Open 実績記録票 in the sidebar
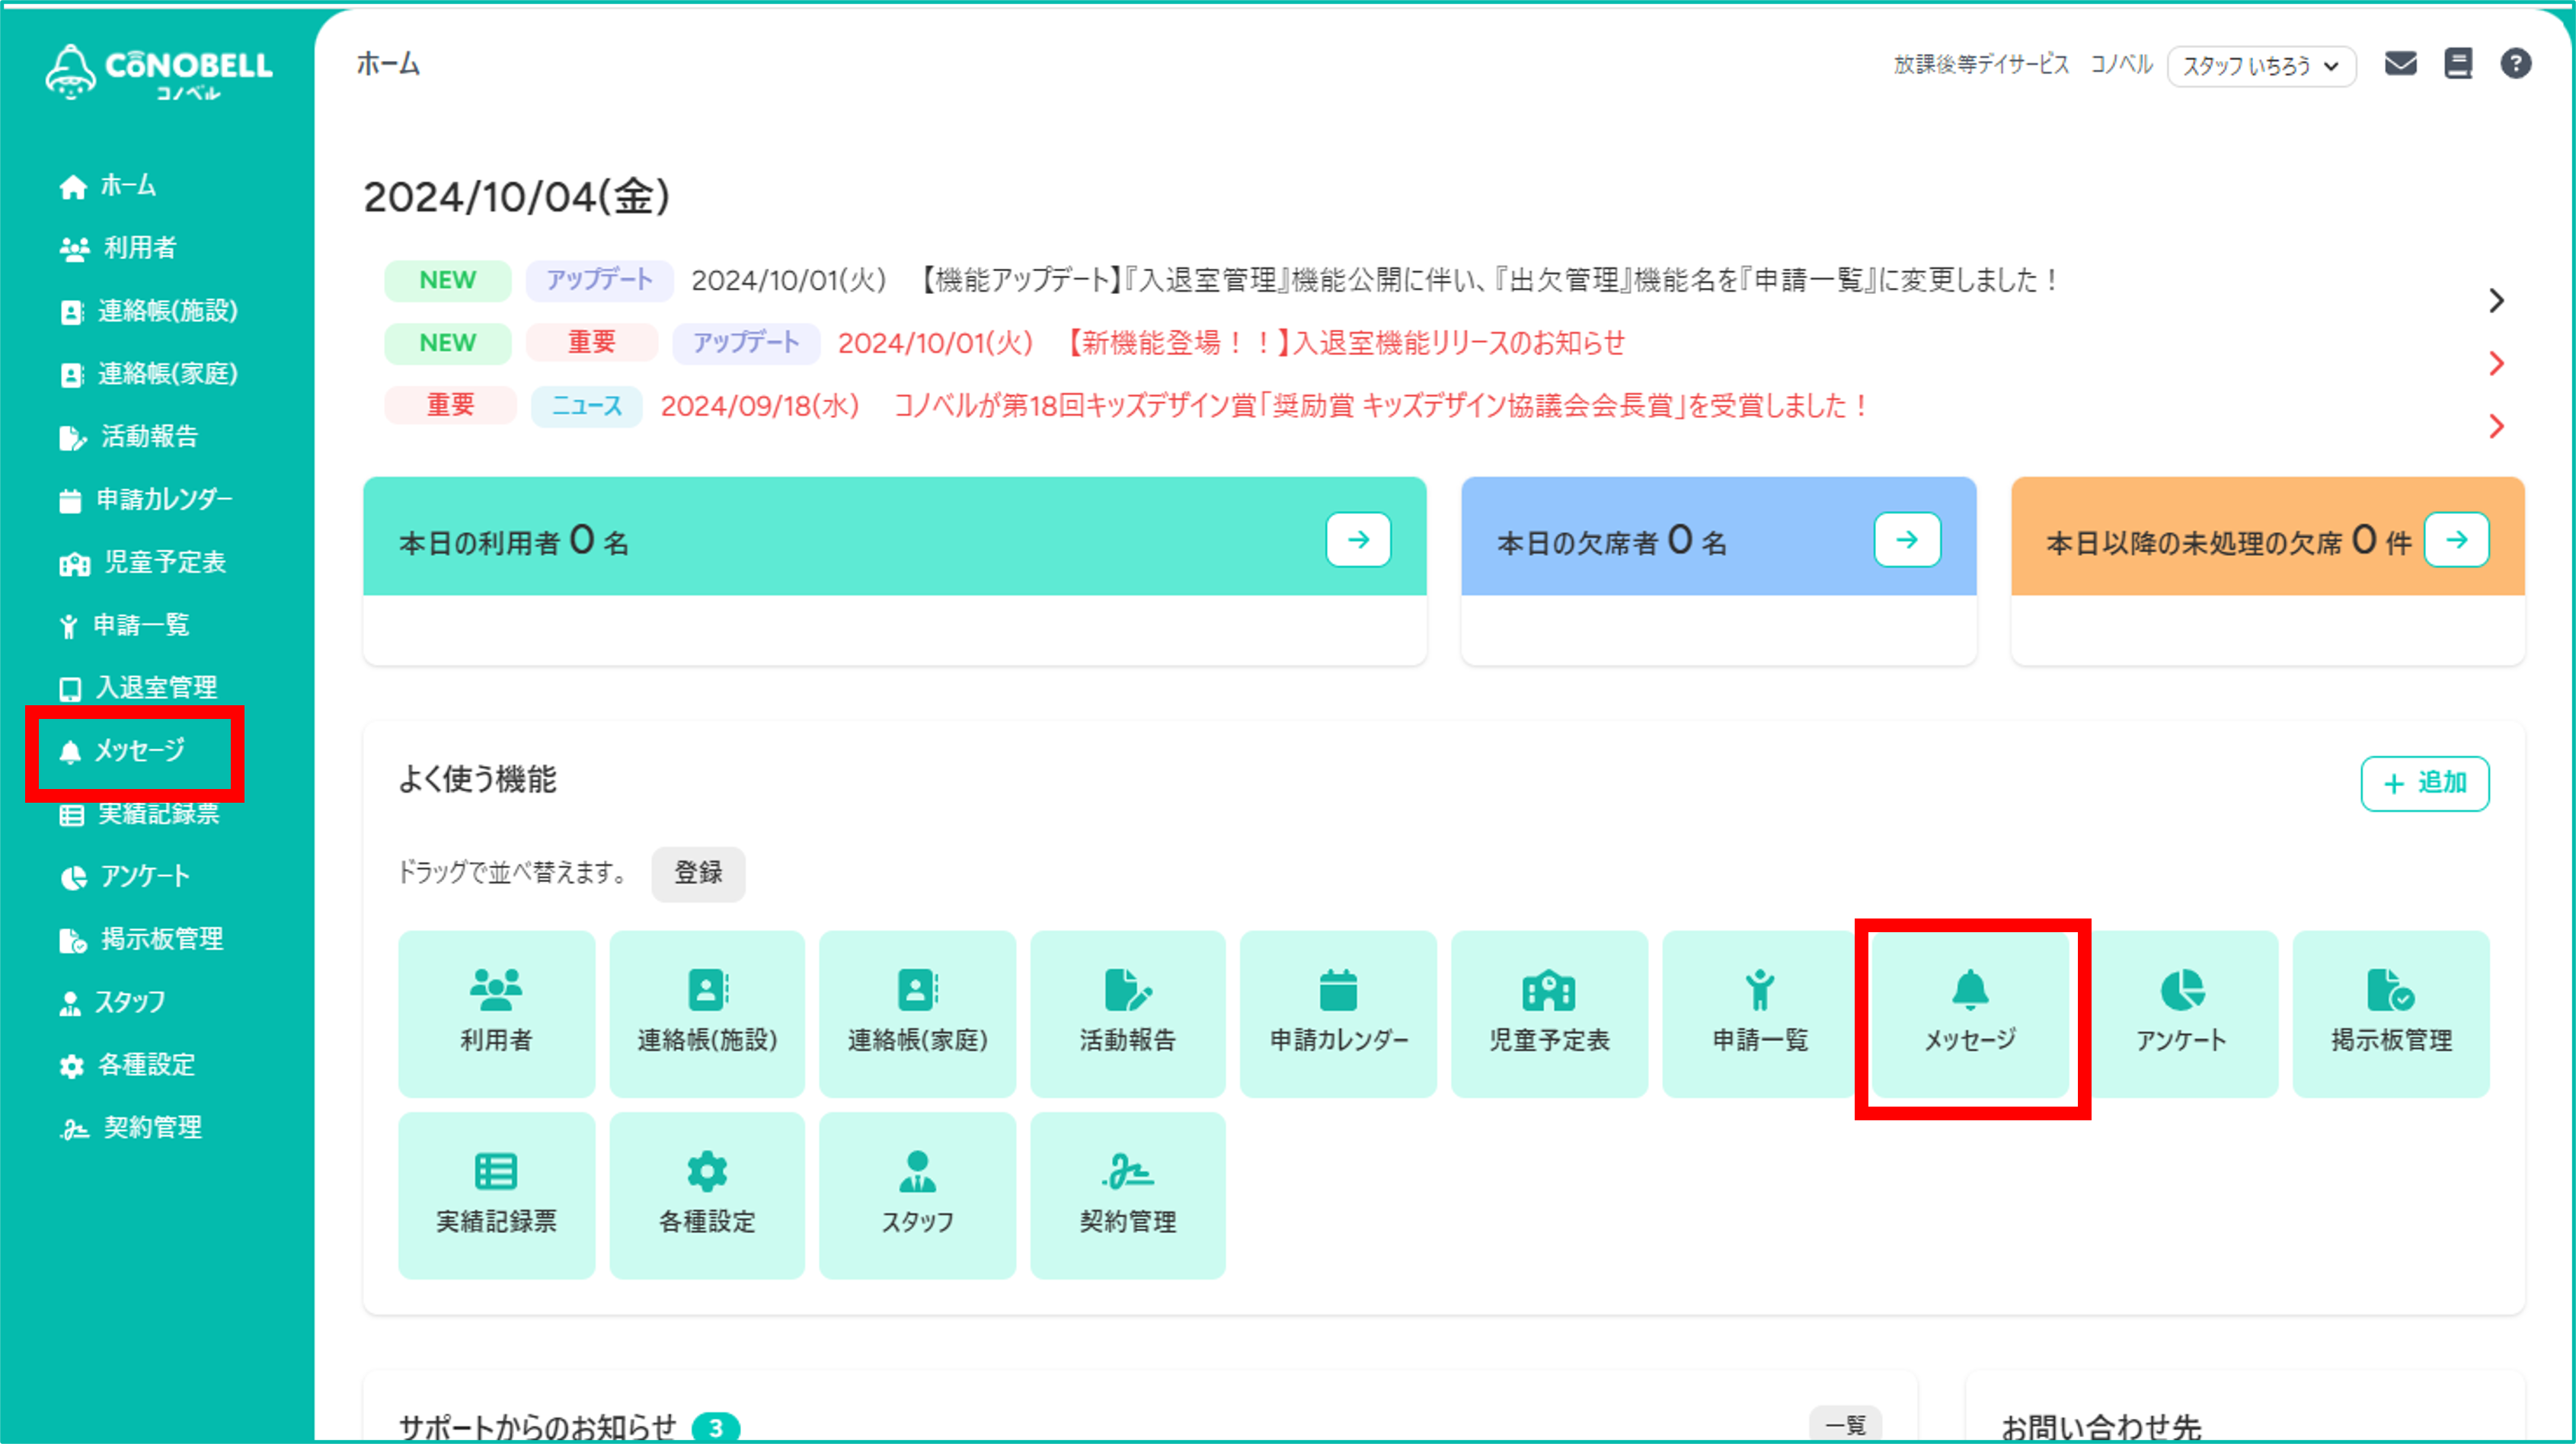 point(138,814)
